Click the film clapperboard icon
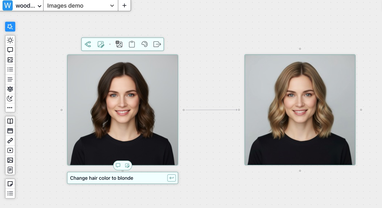Screen dimensions: 382x208 (10, 131)
